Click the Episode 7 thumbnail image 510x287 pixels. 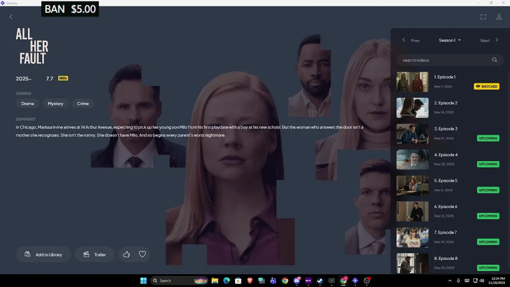(412, 237)
